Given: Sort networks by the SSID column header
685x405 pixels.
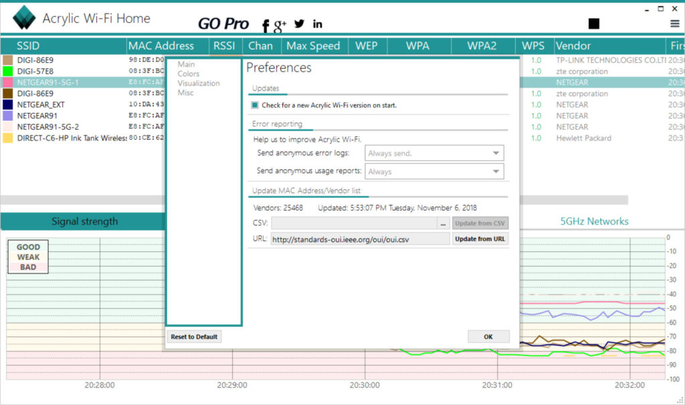Looking at the screenshot, I should pos(64,46).
